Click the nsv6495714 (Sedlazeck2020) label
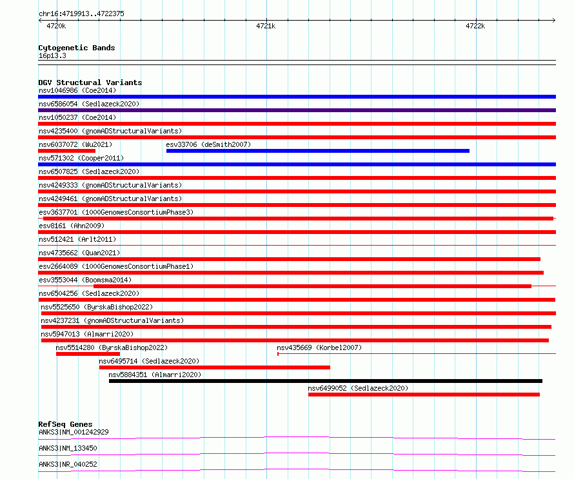 [x=149, y=361]
